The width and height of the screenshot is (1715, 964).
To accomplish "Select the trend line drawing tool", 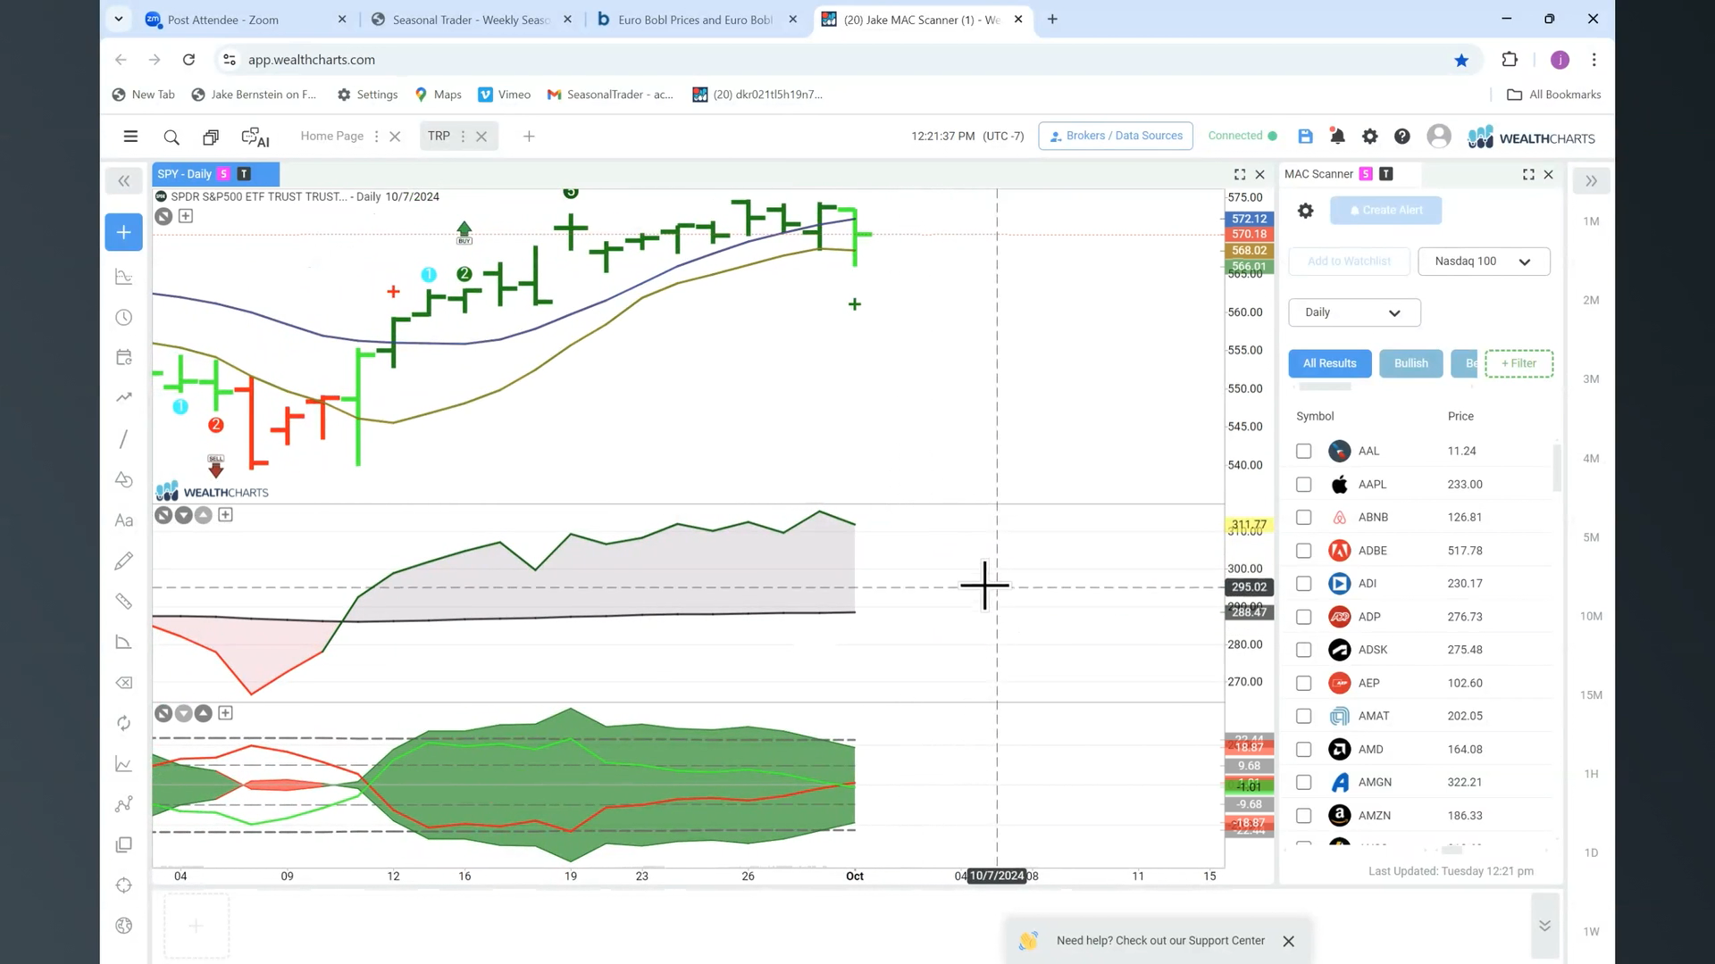I will [x=124, y=439].
